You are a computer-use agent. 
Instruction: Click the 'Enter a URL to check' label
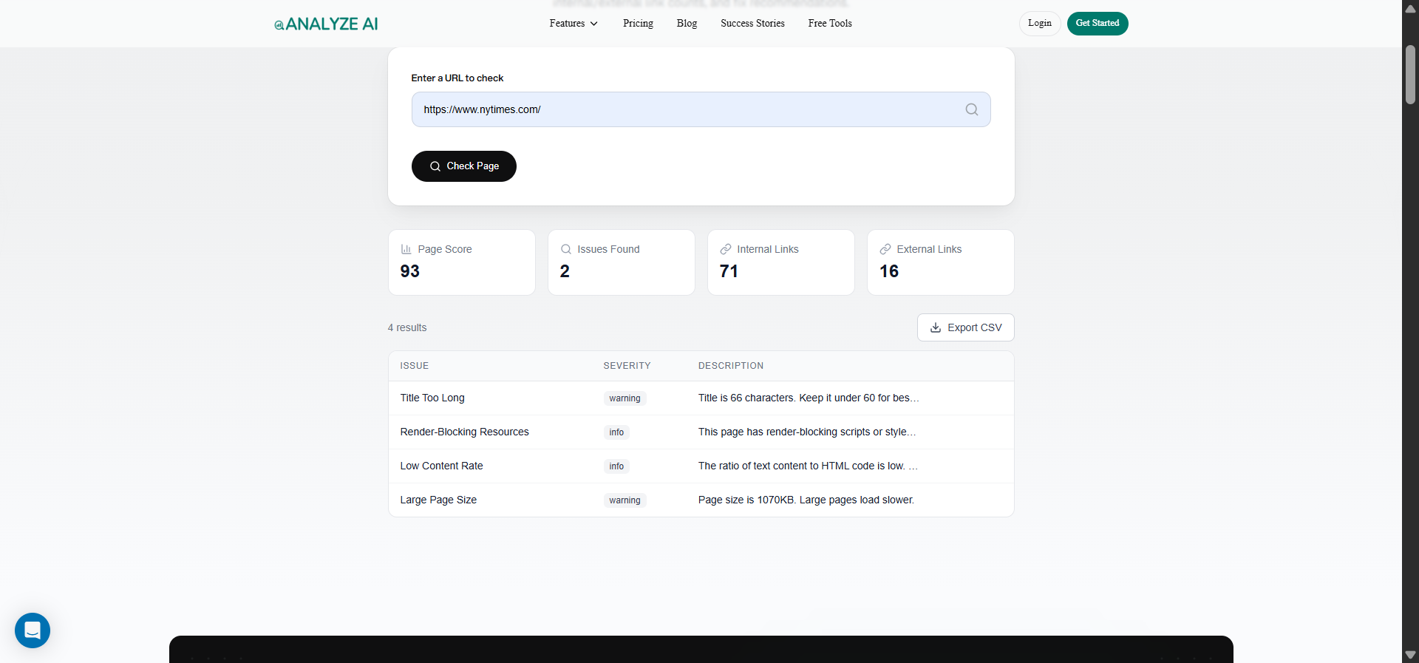(457, 78)
